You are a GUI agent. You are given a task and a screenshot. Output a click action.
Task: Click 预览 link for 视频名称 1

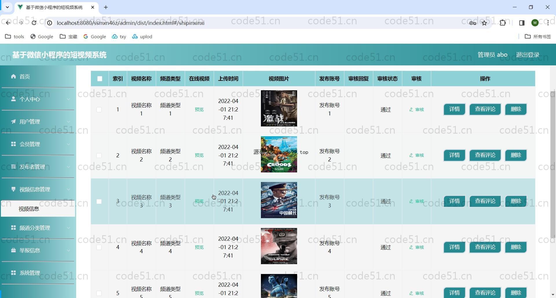[199, 109]
